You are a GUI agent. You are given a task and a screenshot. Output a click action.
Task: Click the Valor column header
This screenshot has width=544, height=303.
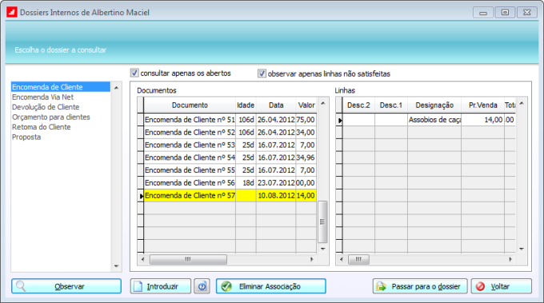pyautogui.click(x=306, y=105)
